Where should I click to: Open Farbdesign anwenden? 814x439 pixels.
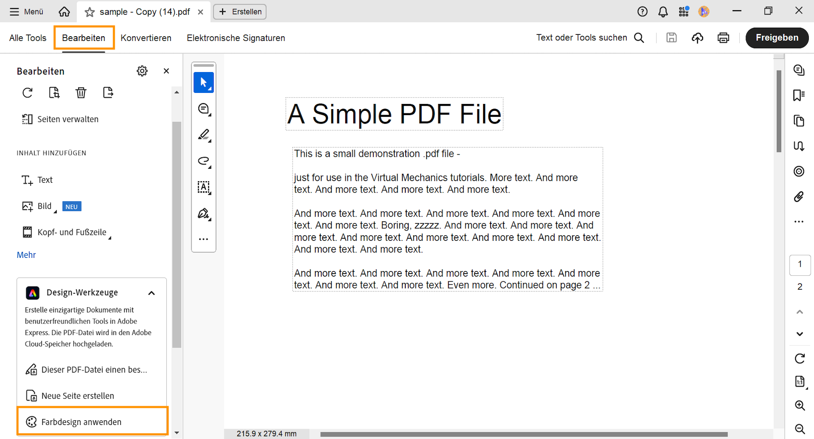point(81,422)
